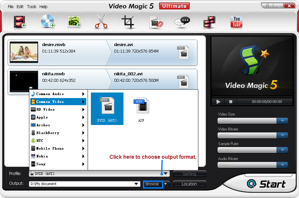
Task: Choose the XVID (AVI) format tile
Action: [107, 109]
